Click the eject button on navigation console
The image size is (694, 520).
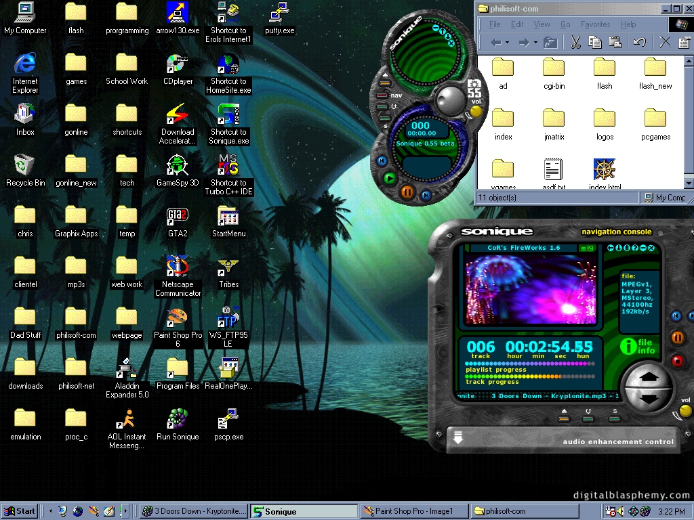(564, 419)
